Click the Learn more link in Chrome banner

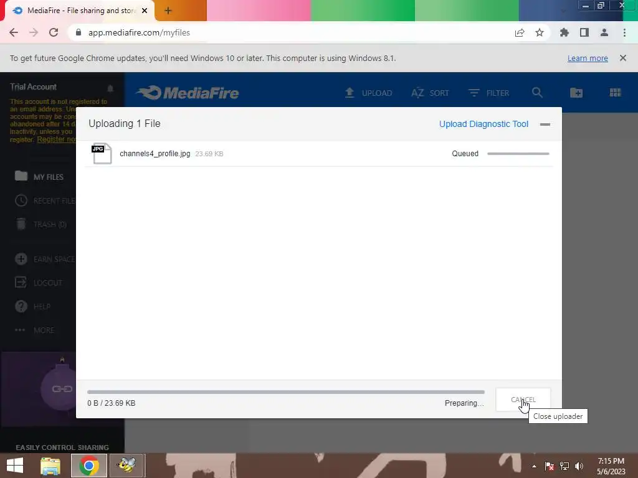tap(588, 58)
